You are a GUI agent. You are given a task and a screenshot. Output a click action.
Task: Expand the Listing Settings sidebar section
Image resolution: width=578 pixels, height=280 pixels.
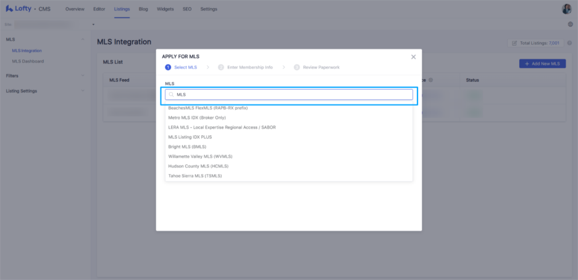(82, 91)
